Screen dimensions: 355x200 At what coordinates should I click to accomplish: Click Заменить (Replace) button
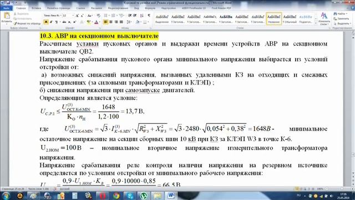pos(341,18)
